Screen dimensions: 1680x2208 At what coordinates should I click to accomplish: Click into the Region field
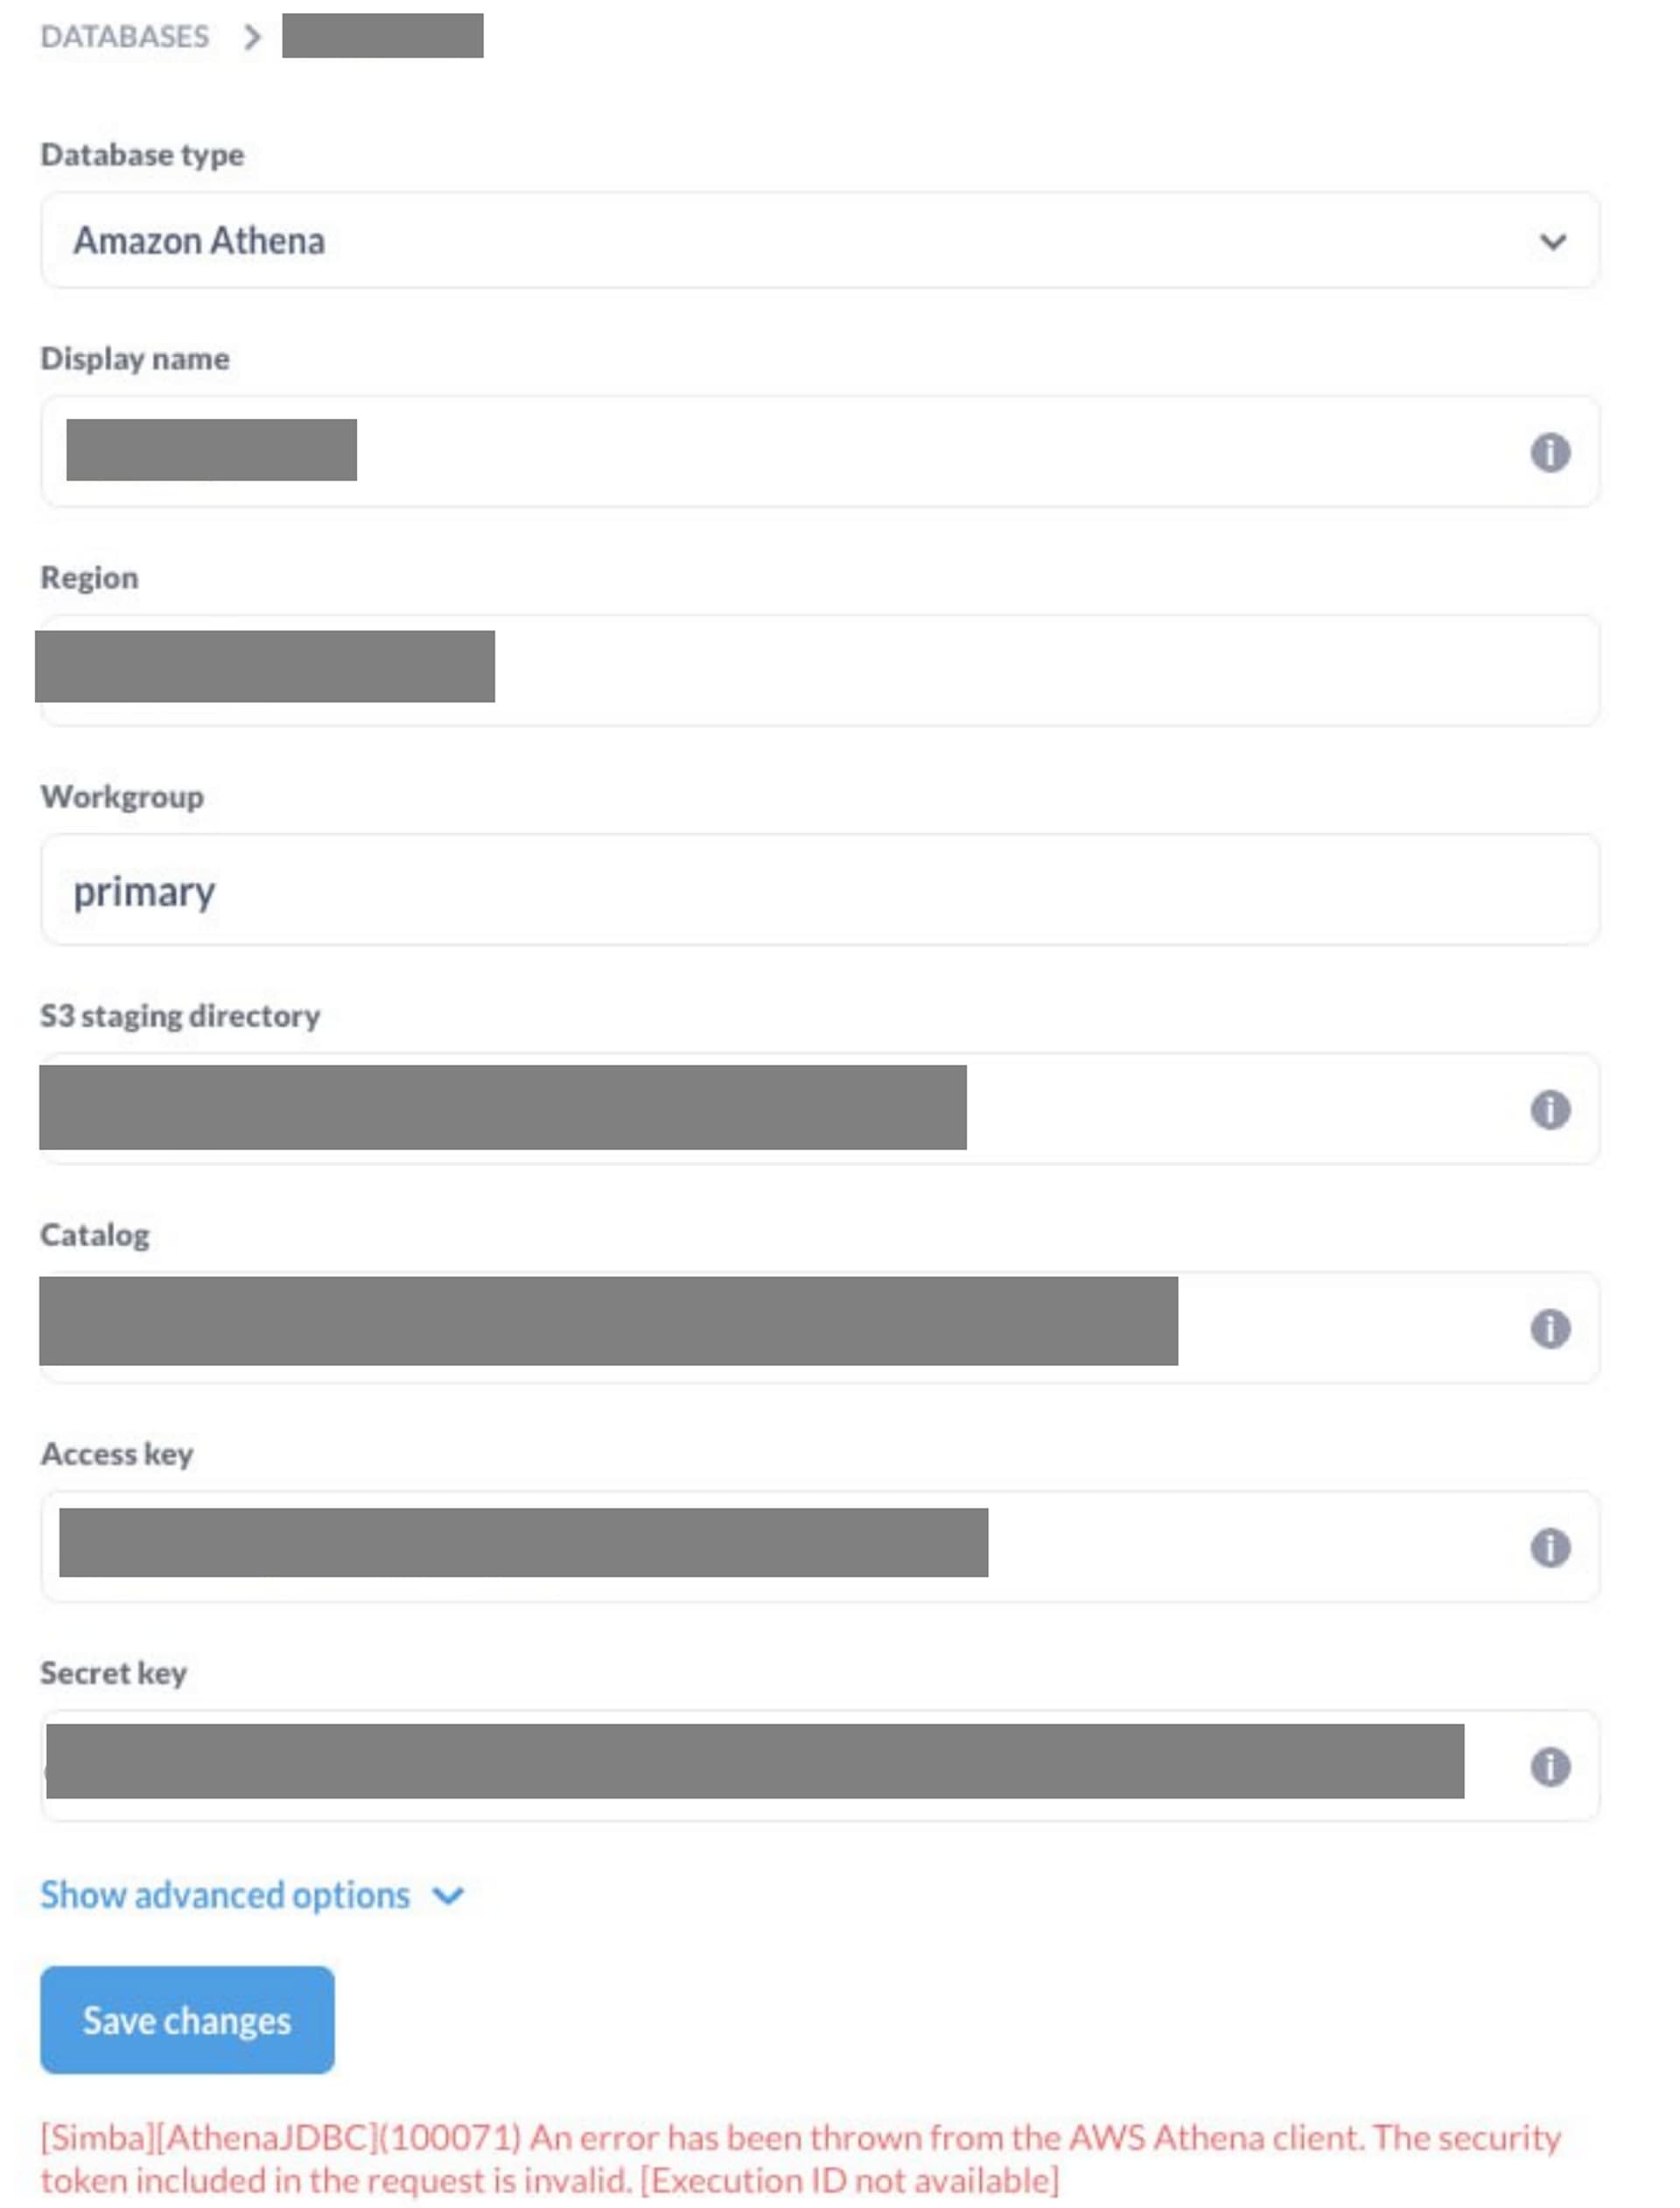pyautogui.click(x=820, y=670)
